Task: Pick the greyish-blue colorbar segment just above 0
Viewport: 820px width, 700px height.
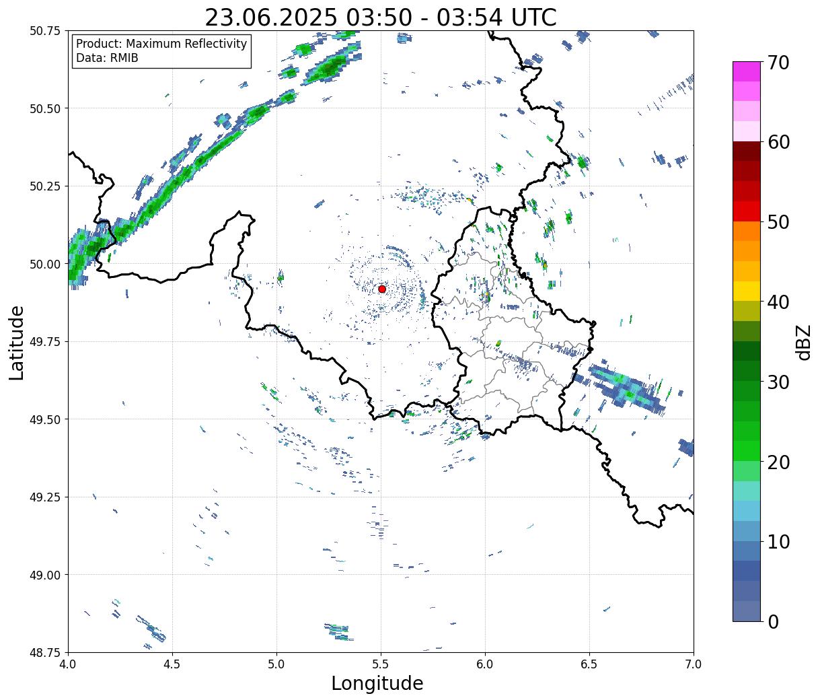Action: coord(747,610)
